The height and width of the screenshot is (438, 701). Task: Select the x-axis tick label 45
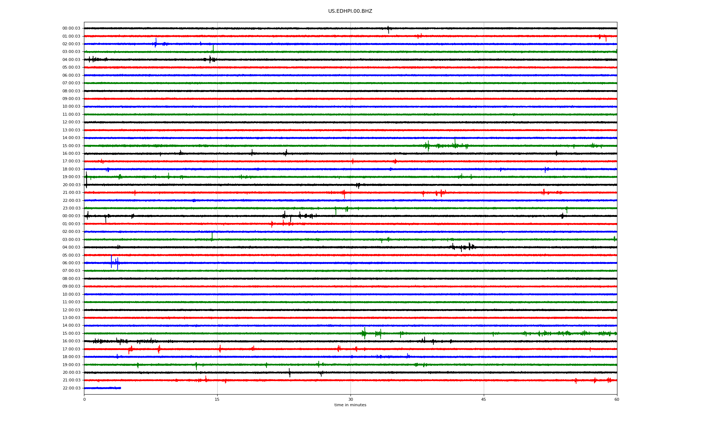click(484, 399)
